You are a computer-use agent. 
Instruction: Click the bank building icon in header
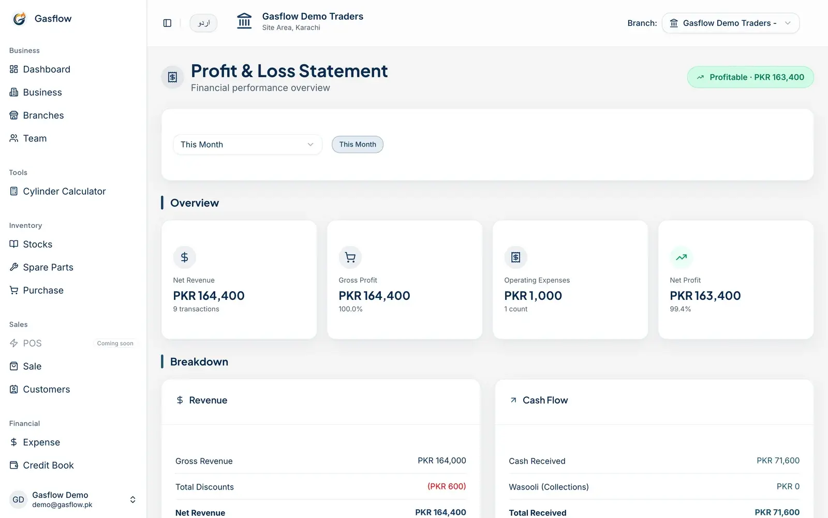coord(244,21)
